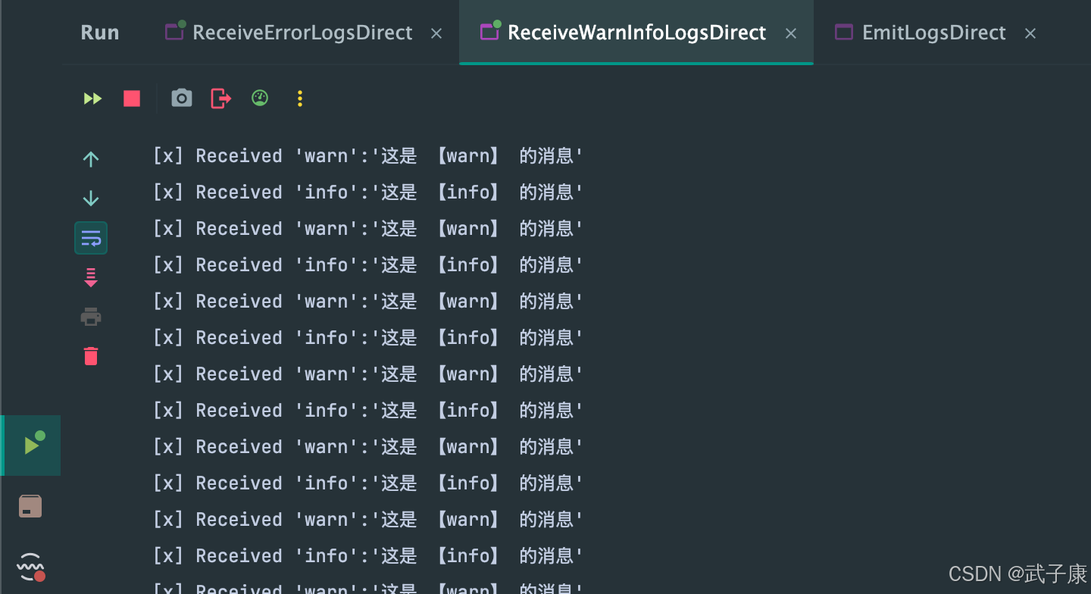Screen dimensions: 1091x594
Task: Click the print console output icon
Action: coord(91,317)
